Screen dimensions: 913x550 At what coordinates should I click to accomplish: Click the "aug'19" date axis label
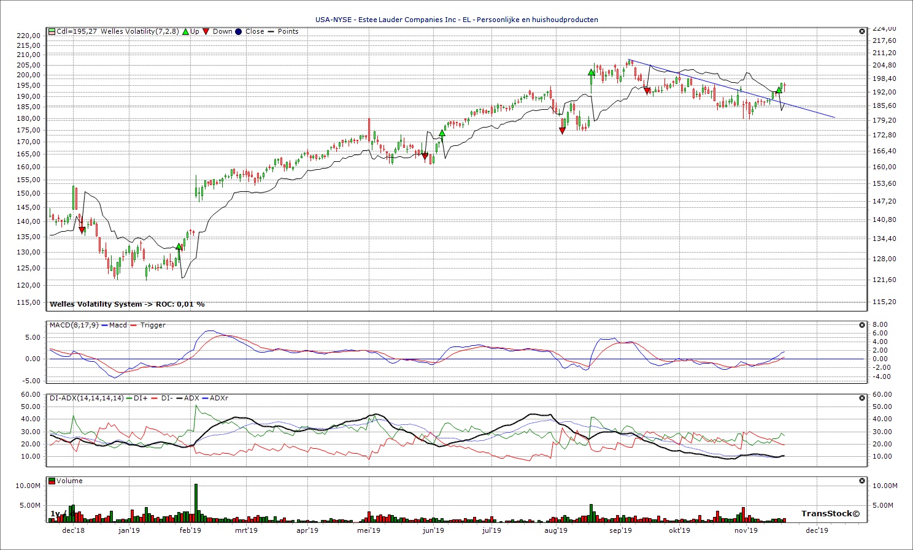(x=555, y=530)
